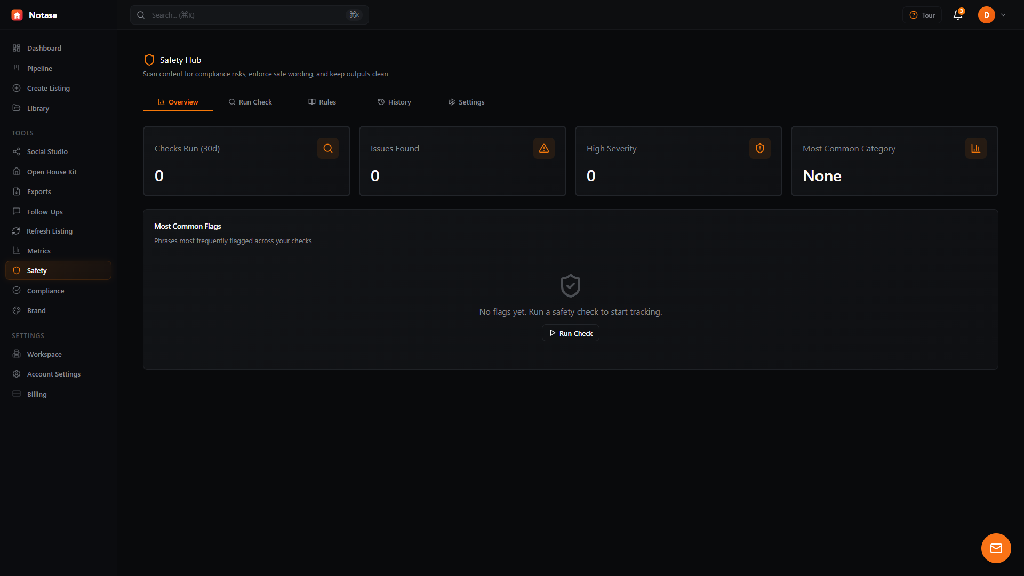Click the magnifier icon on Checks Run card
The image size is (1024, 576).
tap(327, 148)
